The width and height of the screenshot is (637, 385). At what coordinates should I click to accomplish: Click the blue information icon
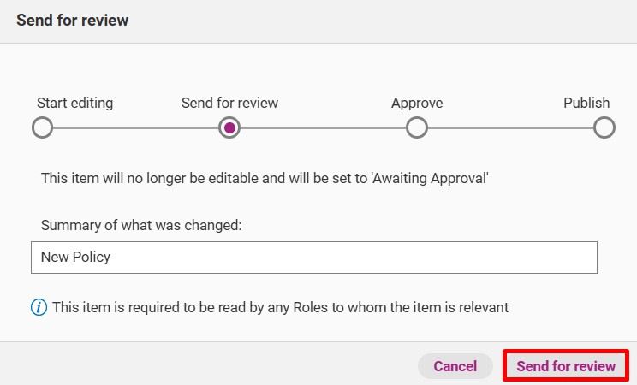39,307
